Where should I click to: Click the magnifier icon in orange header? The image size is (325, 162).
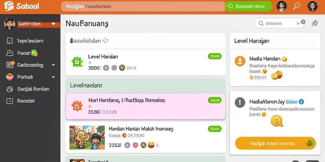(297, 6)
